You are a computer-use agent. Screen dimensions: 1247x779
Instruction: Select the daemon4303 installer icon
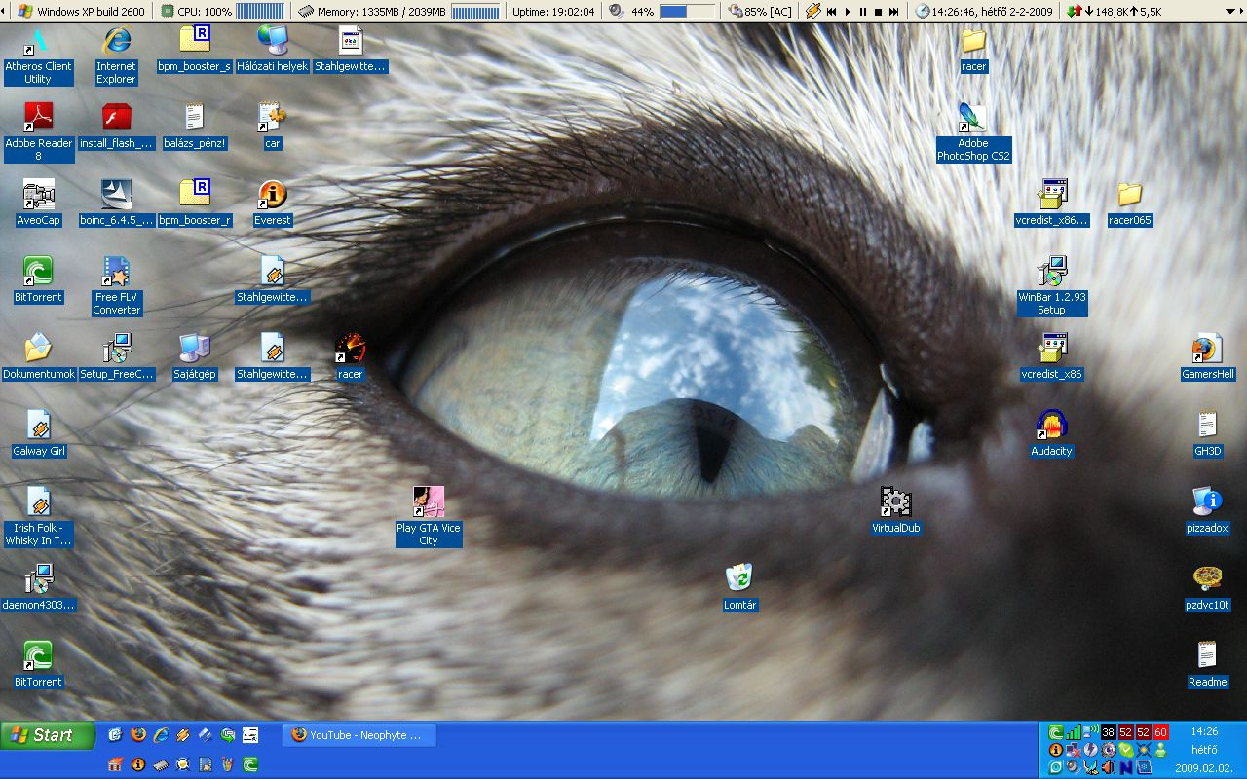pos(38,589)
